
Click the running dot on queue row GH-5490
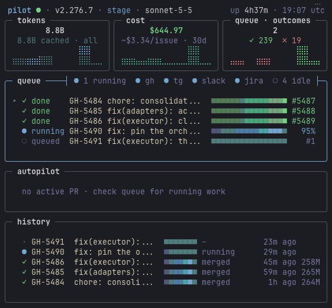click(x=24, y=131)
